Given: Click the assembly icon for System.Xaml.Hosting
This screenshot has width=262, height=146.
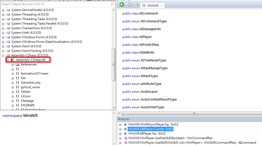Looking at the screenshot, I should [x=8, y=51].
